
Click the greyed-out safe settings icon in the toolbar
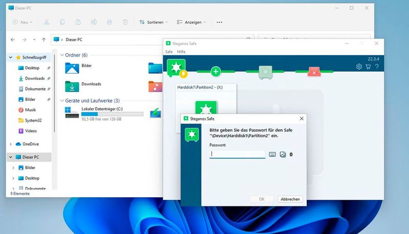point(265,72)
